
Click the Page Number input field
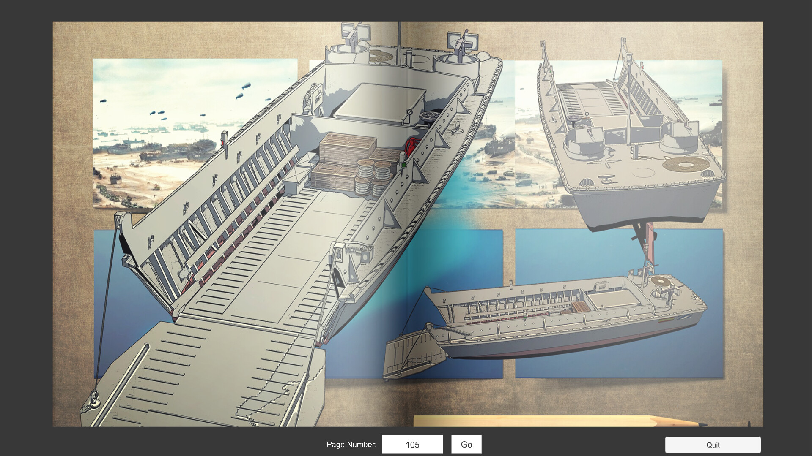click(412, 444)
